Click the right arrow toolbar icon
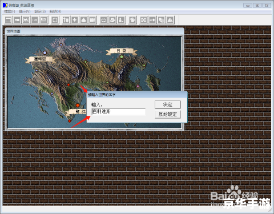274x214 pixels. pos(152,20)
